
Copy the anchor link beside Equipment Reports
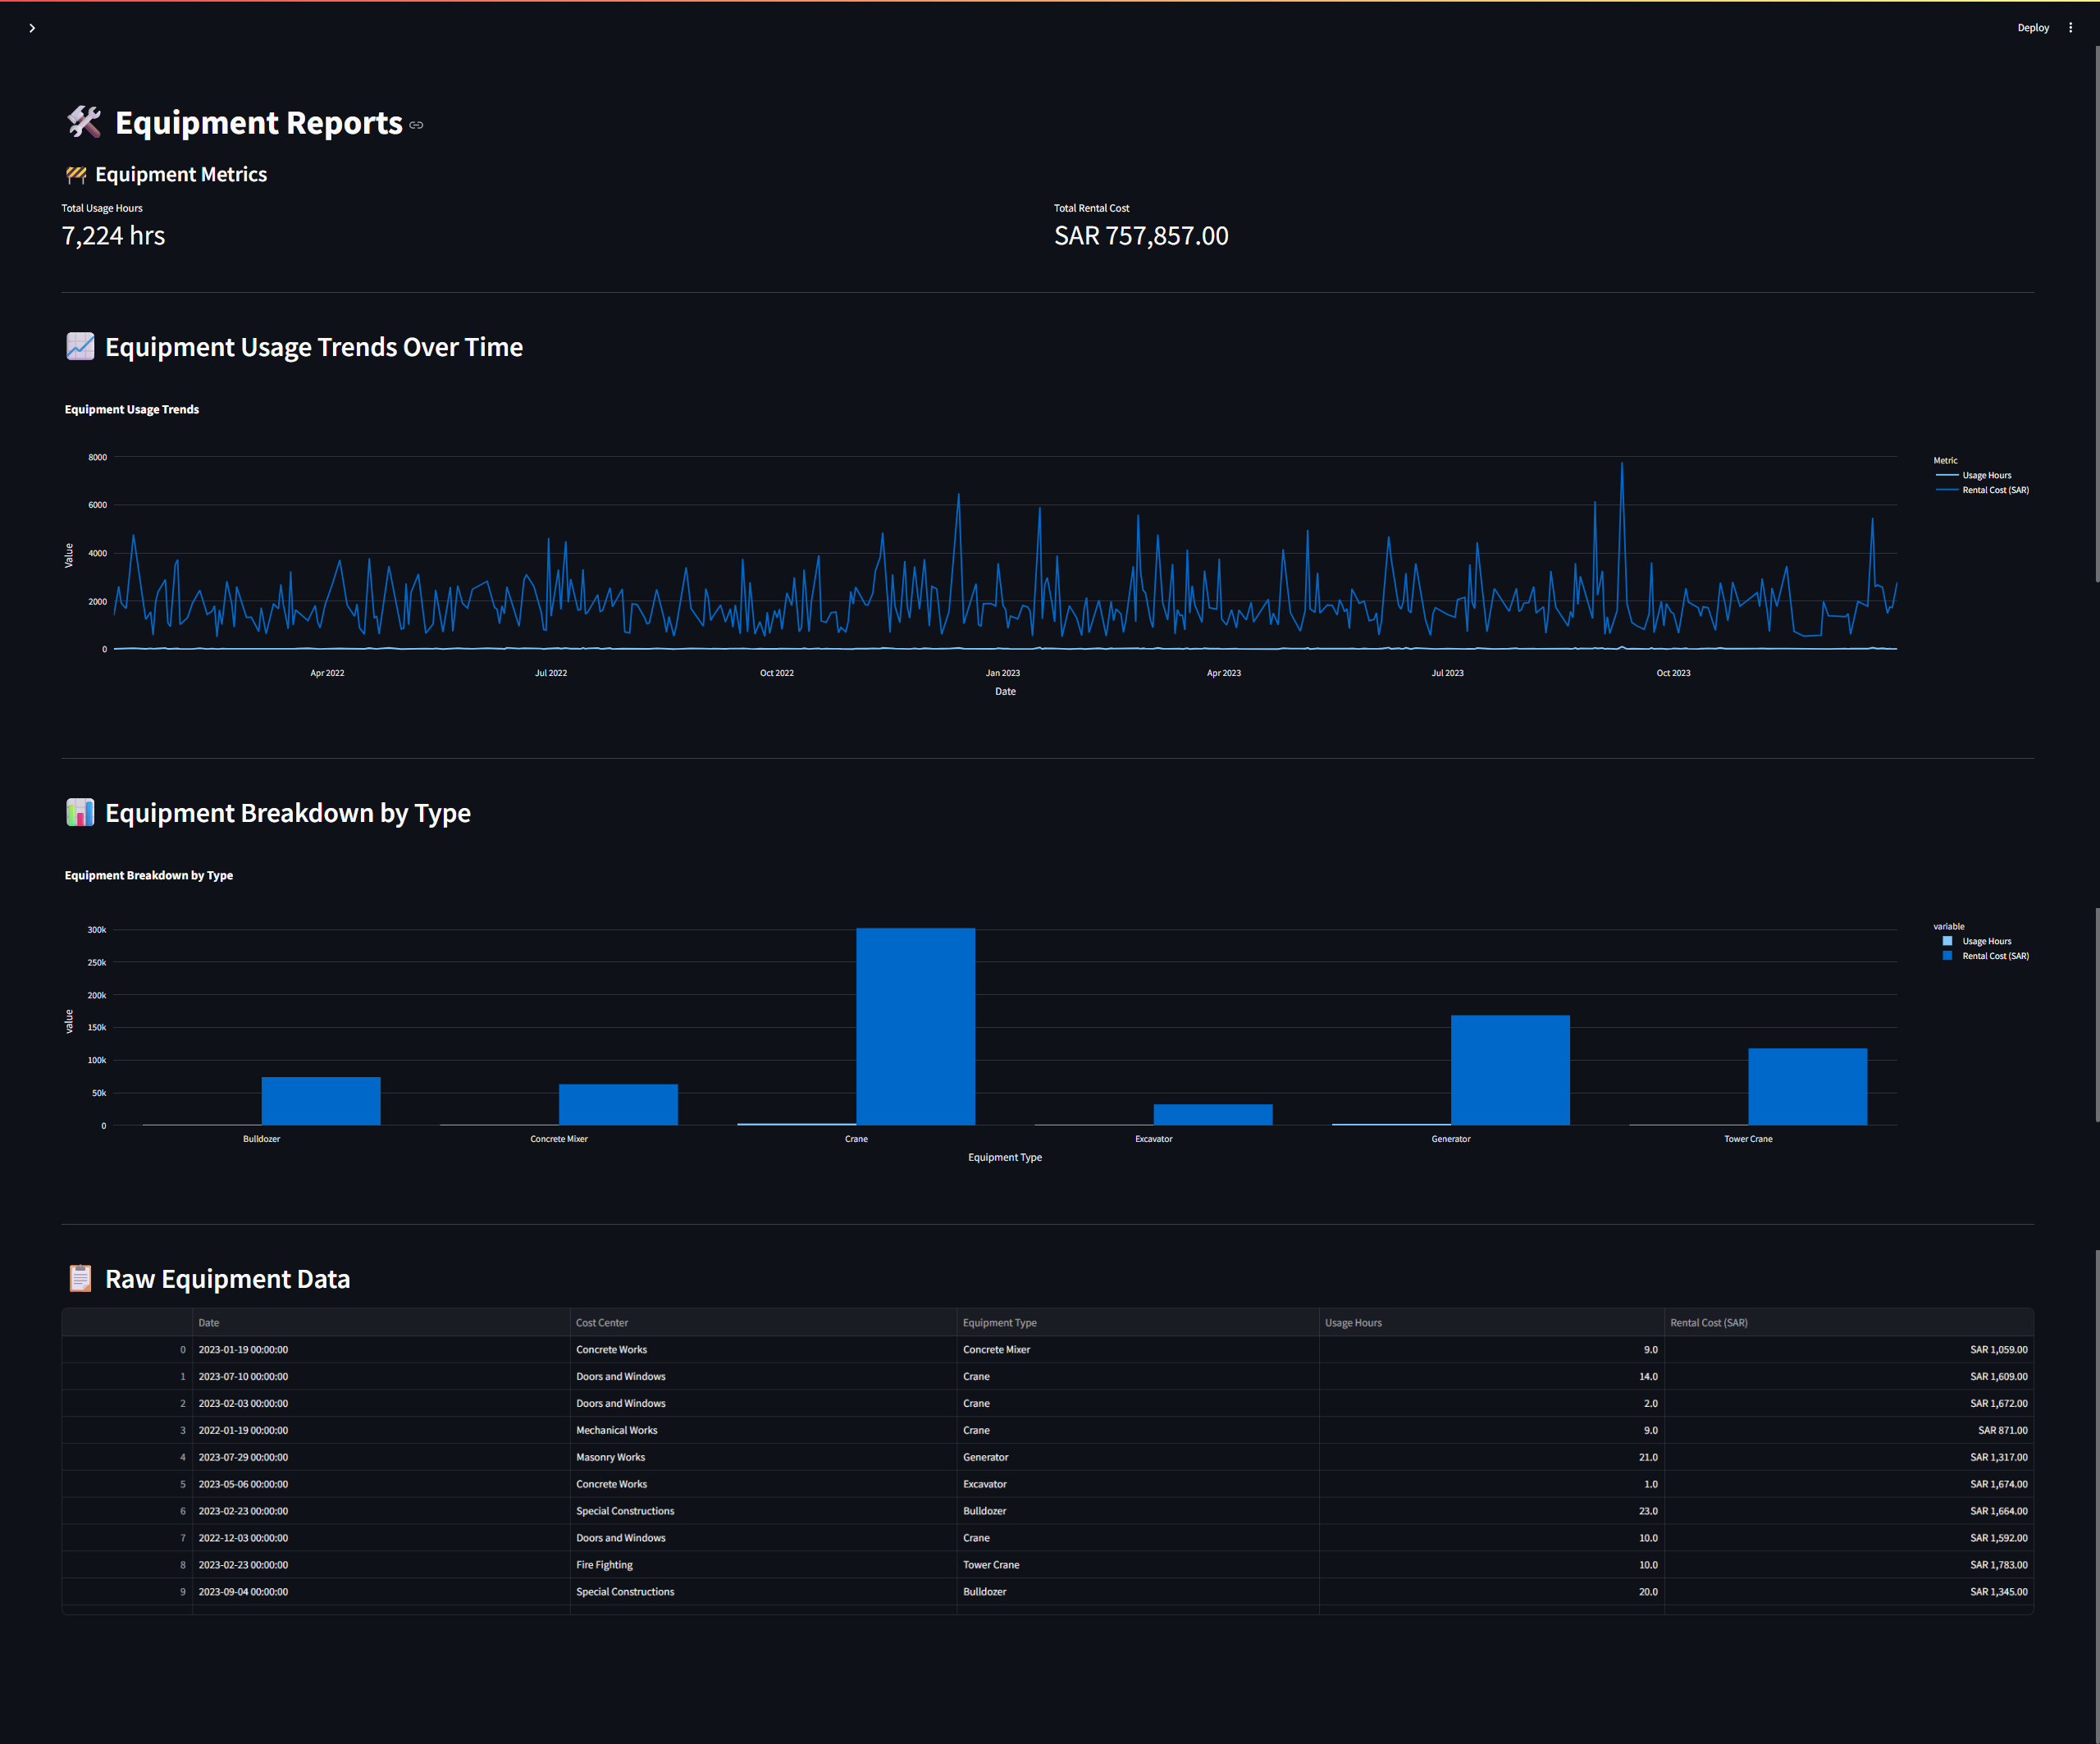416,125
